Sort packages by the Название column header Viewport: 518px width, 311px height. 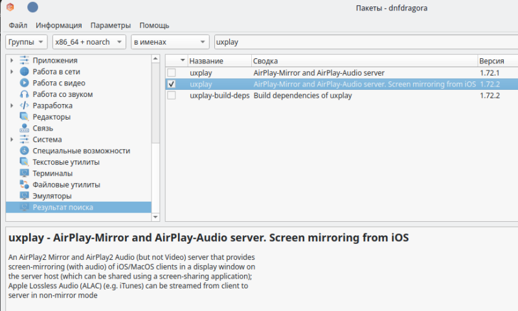[207, 61]
